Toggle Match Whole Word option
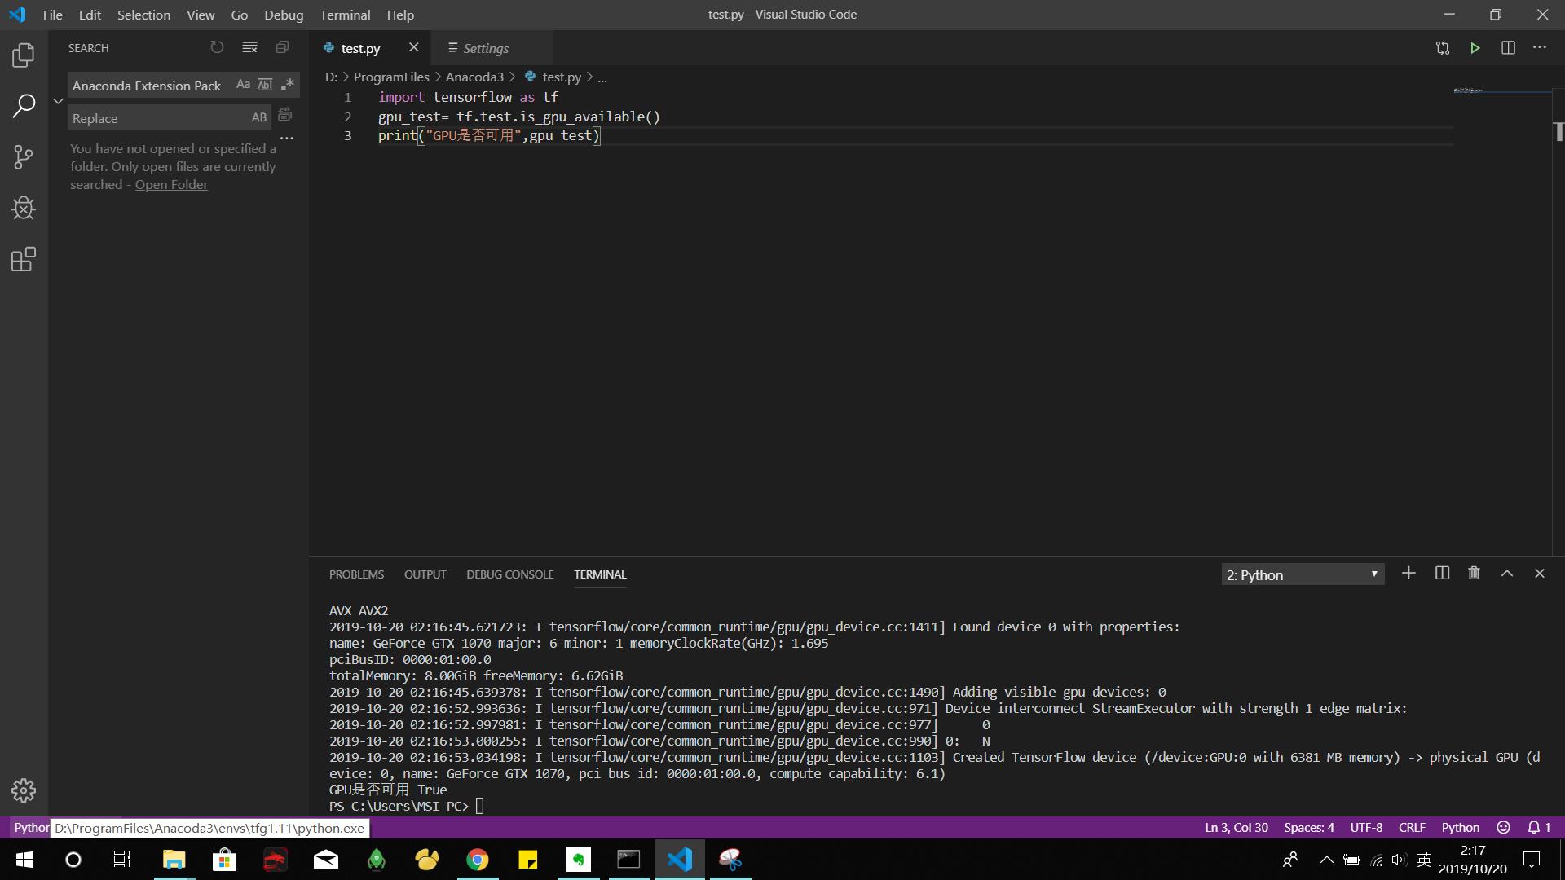The width and height of the screenshot is (1565, 880). (x=265, y=84)
